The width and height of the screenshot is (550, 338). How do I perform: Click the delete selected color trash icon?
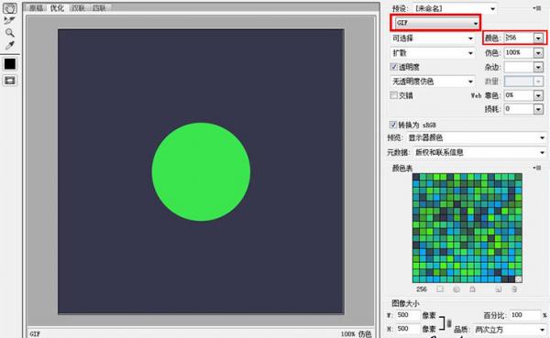(514, 289)
